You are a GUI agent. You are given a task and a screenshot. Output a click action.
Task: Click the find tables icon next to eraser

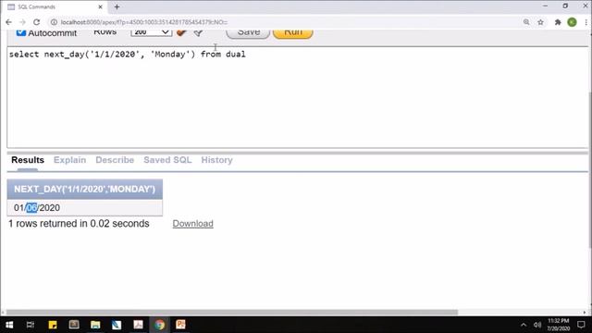(x=198, y=33)
